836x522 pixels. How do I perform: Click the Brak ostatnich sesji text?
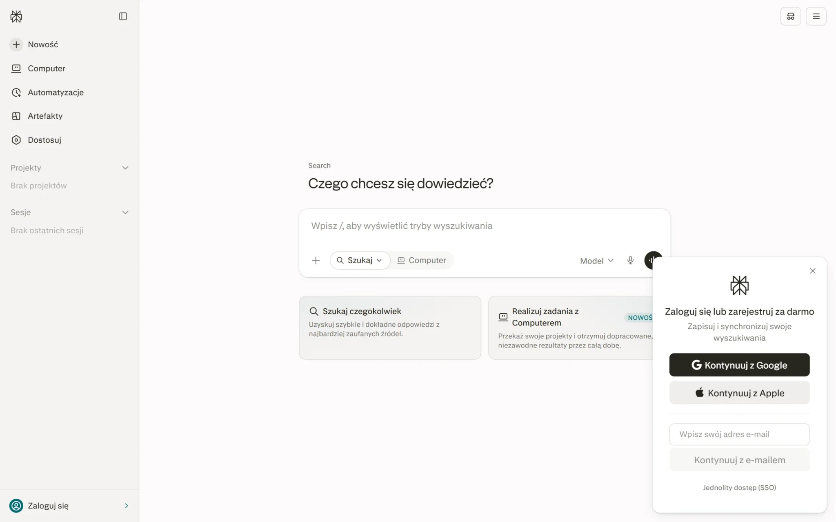click(47, 230)
